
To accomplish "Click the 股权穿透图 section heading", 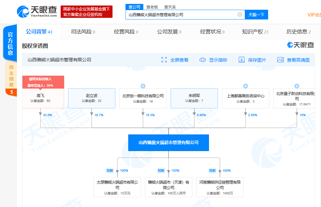I will coord(35,46).
